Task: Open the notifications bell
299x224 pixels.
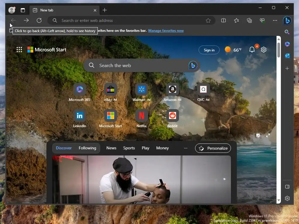Action: pyautogui.click(x=252, y=50)
